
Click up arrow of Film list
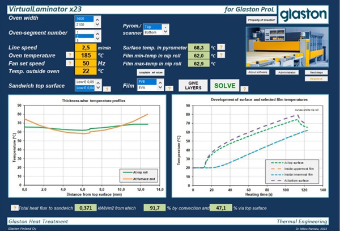click(160, 82)
